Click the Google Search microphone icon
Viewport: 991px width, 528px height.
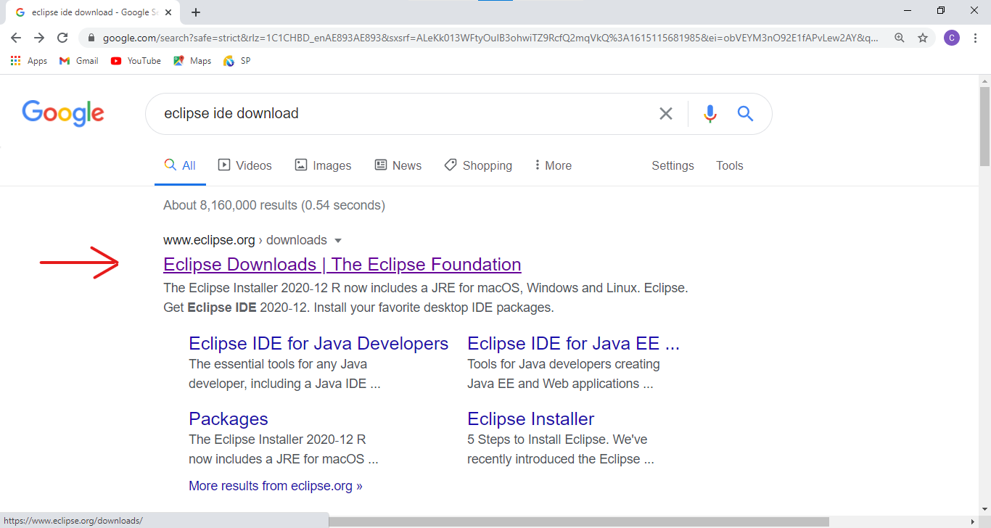(x=710, y=113)
